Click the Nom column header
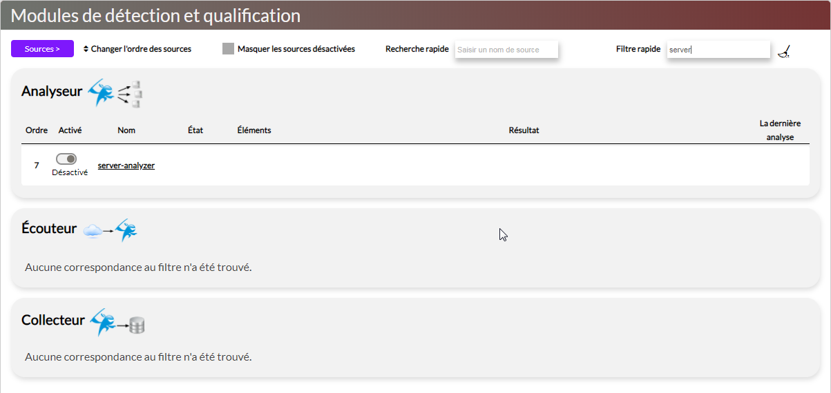831x393 pixels. [126, 130]
